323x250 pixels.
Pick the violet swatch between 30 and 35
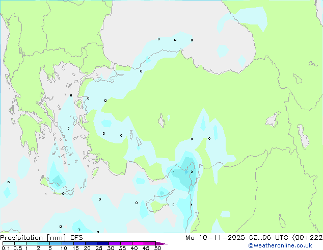115,243
